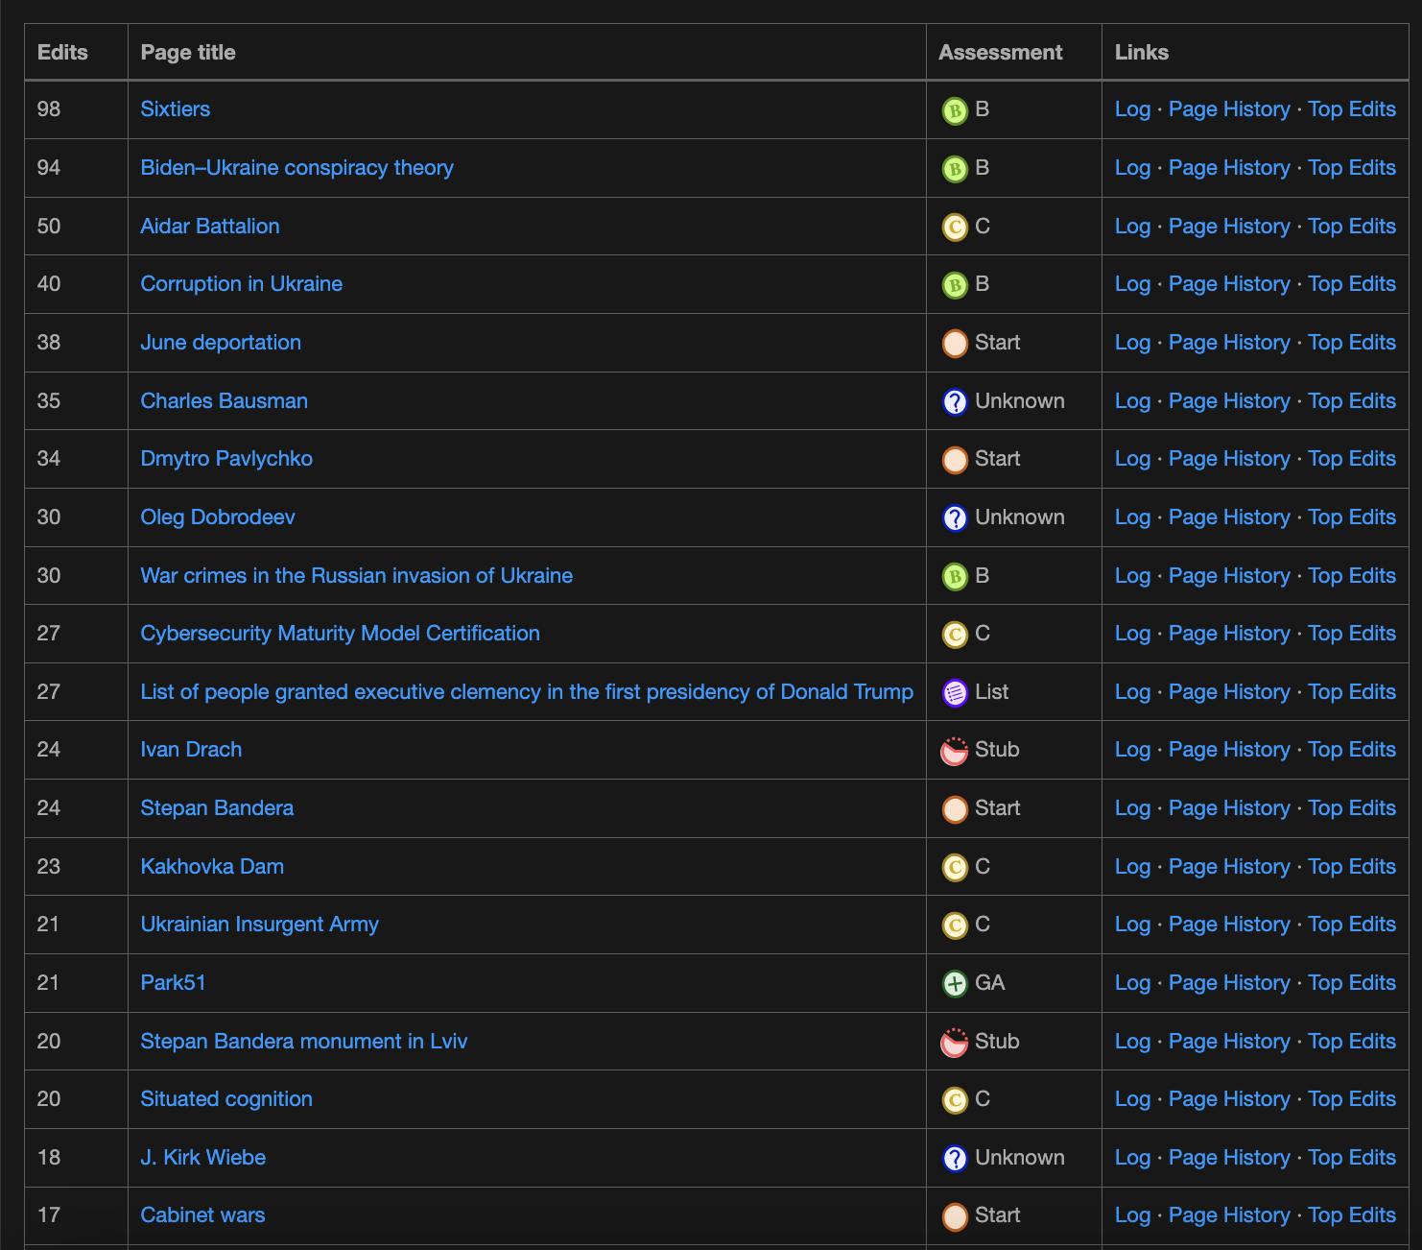Open the Charles Bausman page
Image resolution: width=1422 pixels, height=1250 pixels.
[x=224, y=401]
